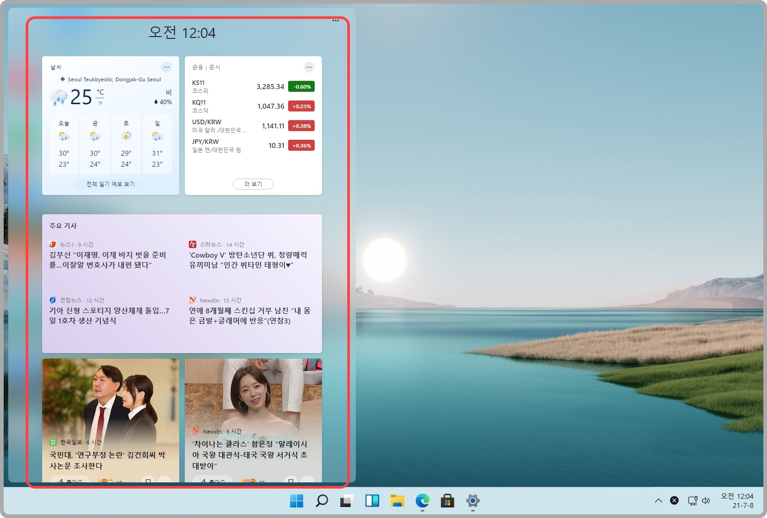Viewport: 767px width, 518px height.
Task: Select the 일 forecast day
Action: click(x=157, y=144)
